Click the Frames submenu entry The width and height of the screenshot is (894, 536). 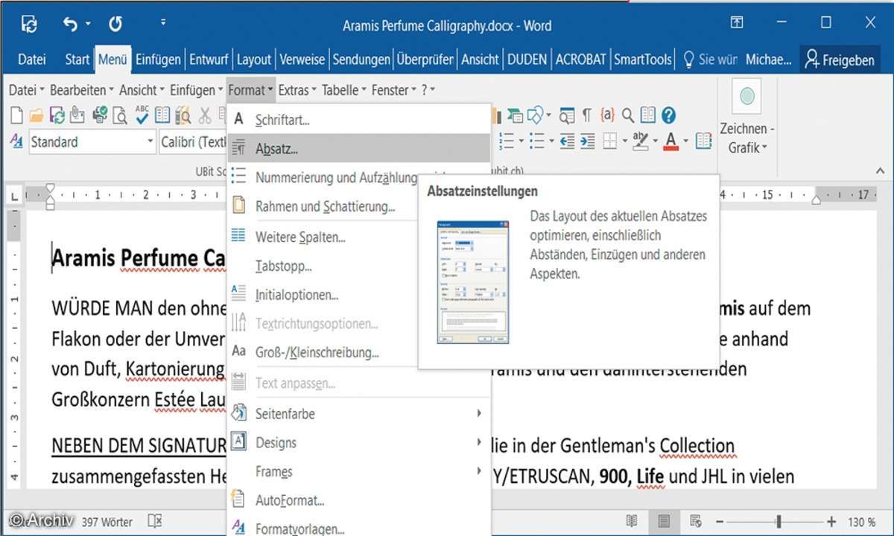(358, 472)
